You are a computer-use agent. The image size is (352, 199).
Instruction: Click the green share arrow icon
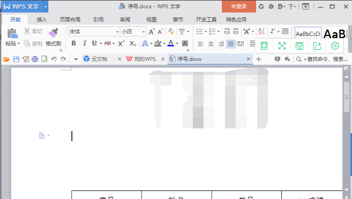coord(317,46)
